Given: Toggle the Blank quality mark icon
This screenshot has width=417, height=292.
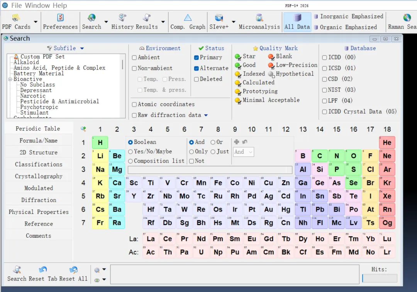Looking at the screenshot, I should (x=271, y=57).
